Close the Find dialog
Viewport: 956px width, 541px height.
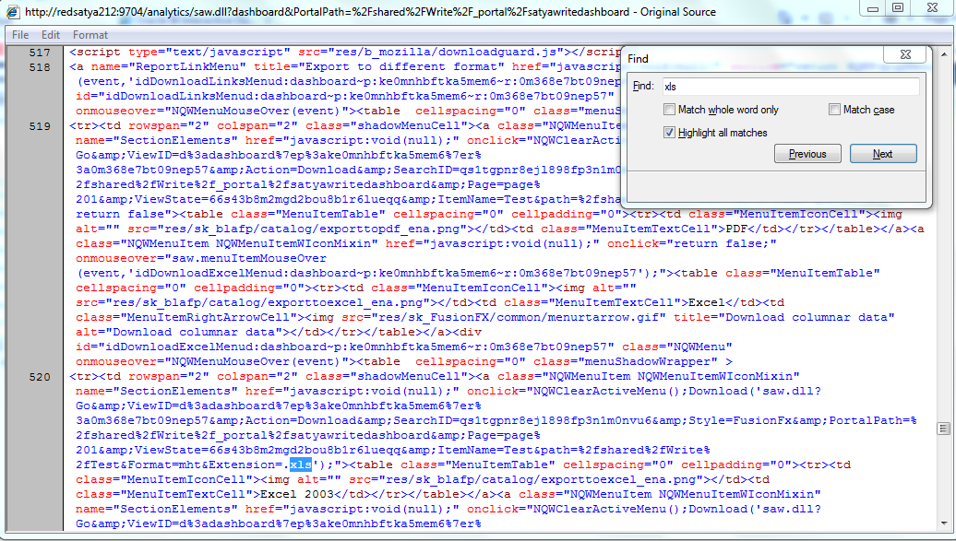905,54
